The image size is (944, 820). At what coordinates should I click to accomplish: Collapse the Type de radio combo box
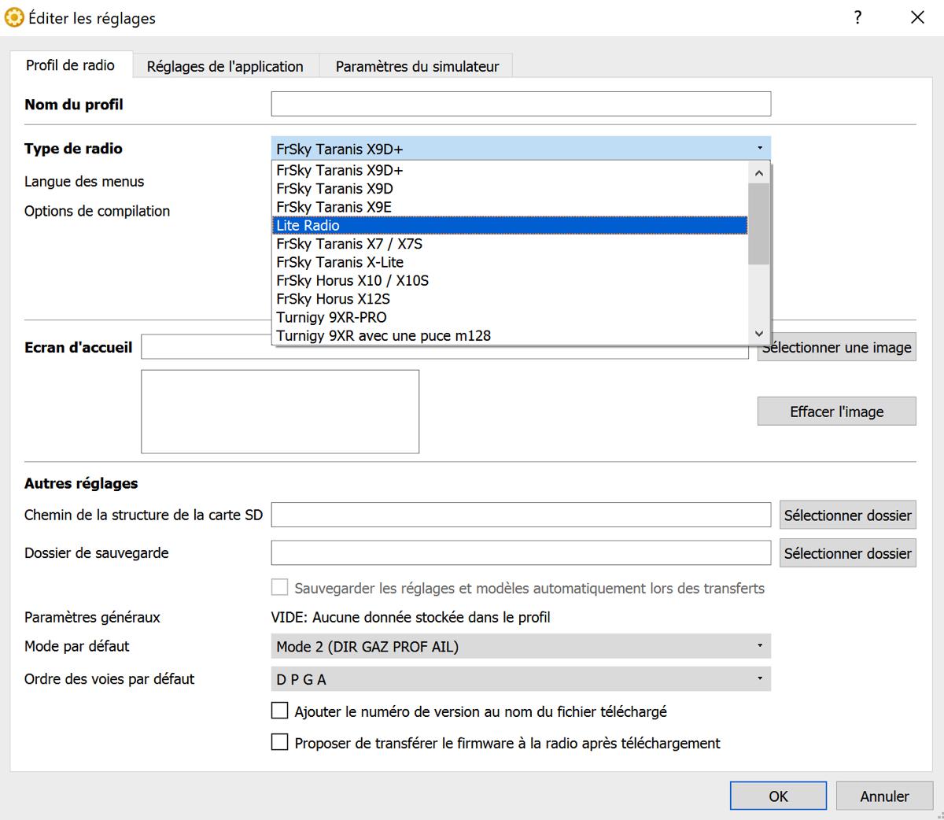[521, 149]
